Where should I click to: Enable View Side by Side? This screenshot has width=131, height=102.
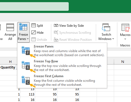click(69, 26)
